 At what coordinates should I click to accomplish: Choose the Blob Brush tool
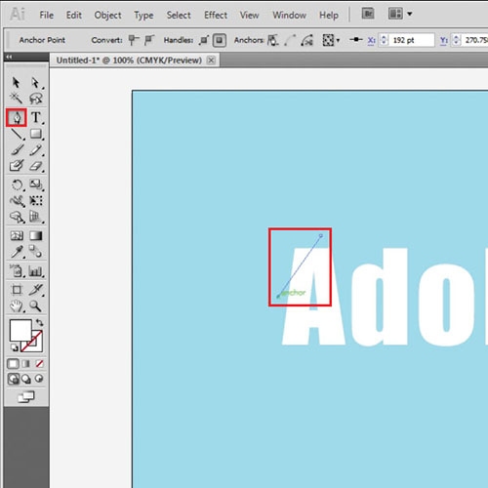coord(17,166)
